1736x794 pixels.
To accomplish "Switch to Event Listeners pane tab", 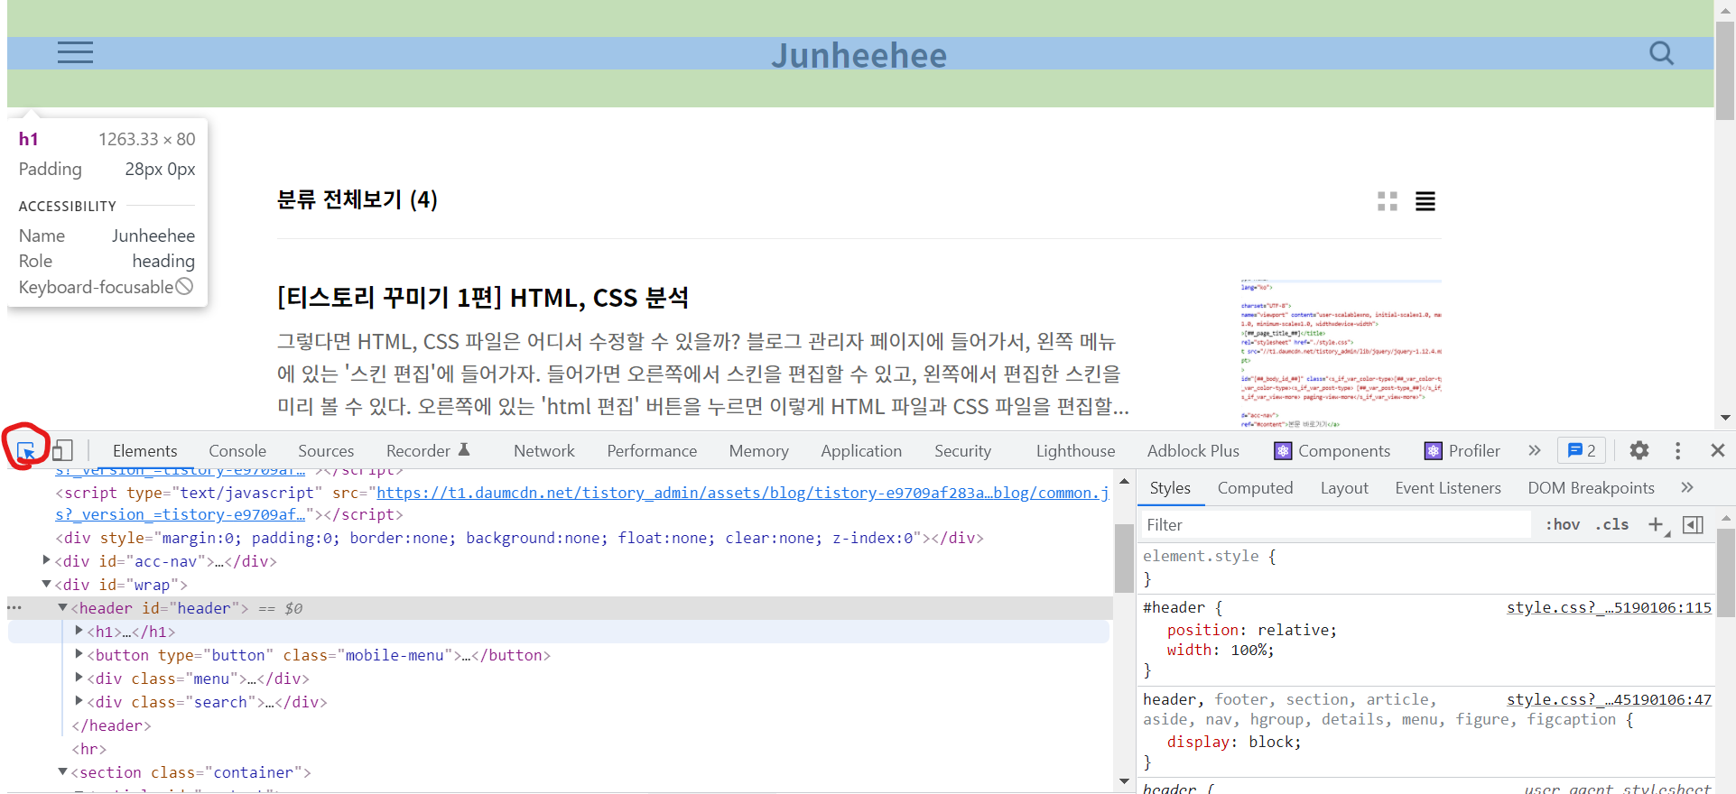I will pyautogui.click(x=1448, y=488).
